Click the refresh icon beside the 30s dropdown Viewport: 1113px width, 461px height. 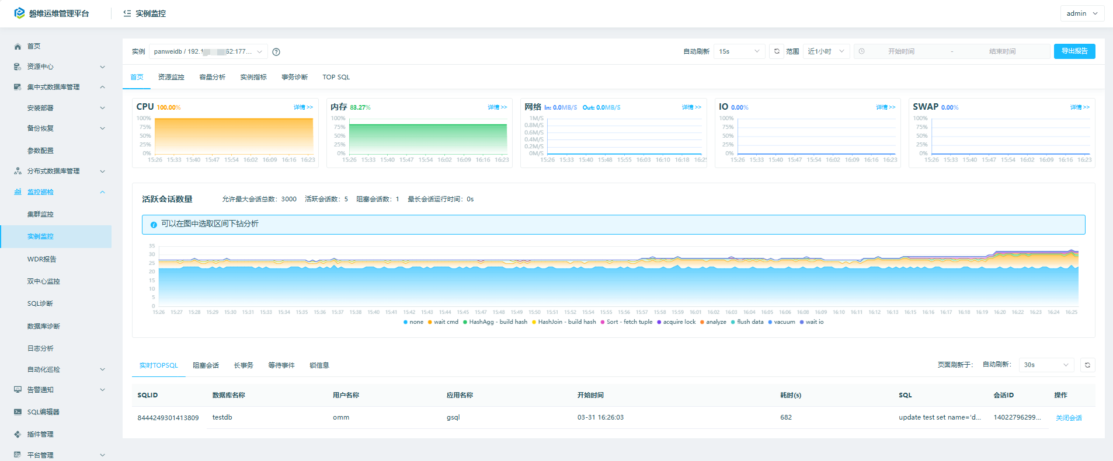1087,365
